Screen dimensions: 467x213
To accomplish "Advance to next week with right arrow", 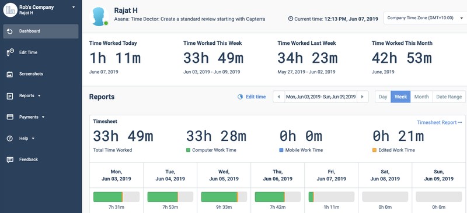I will (363, 97).
